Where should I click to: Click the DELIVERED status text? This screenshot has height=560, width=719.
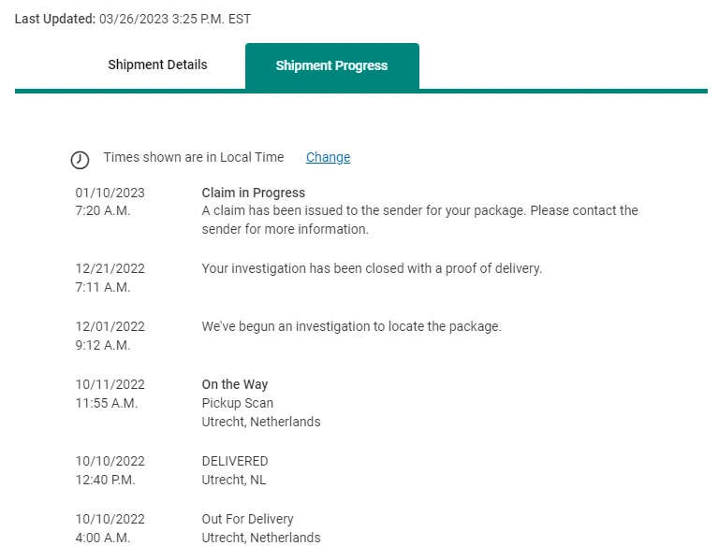(235, 461)
